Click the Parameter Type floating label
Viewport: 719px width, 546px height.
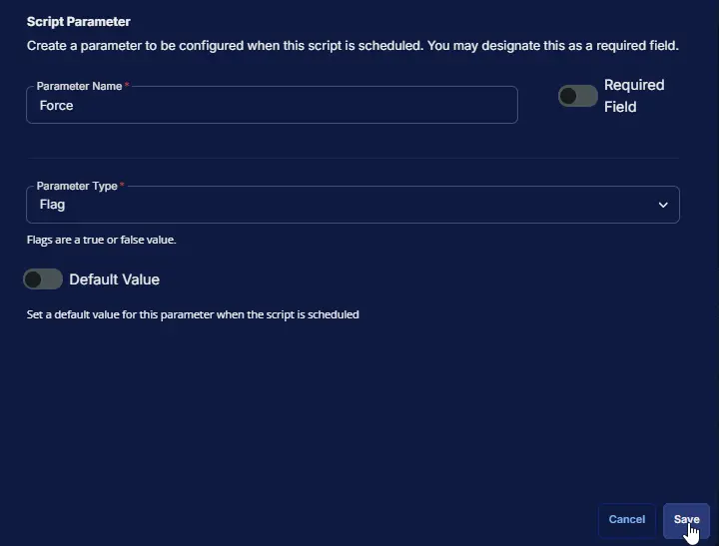click(x=77, y=186)
